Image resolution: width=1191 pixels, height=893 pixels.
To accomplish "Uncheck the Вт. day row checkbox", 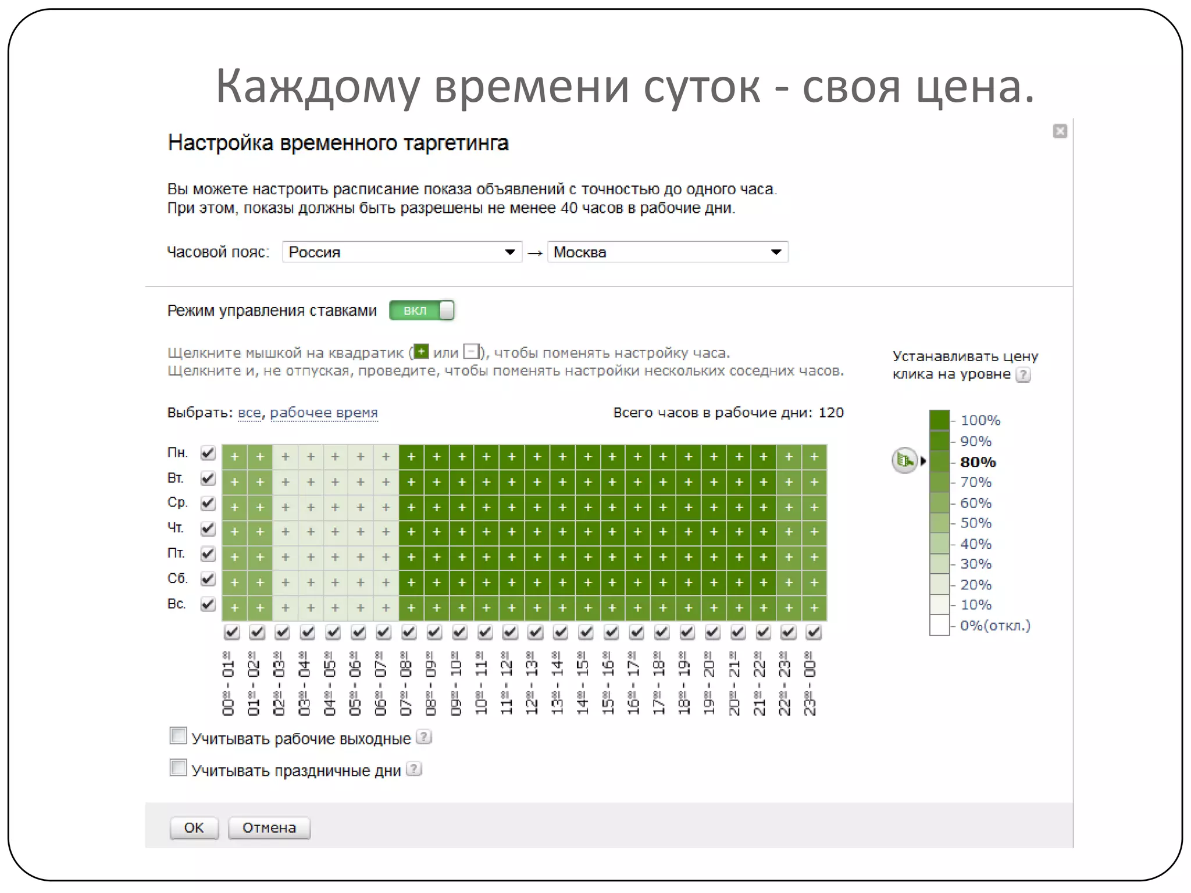I will click(208, 478).
